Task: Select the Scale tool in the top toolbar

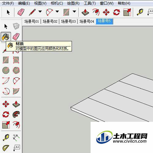Action: pos(127,12)
